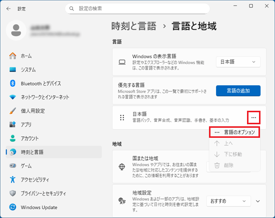Select the 日本語 language row text

139,114
